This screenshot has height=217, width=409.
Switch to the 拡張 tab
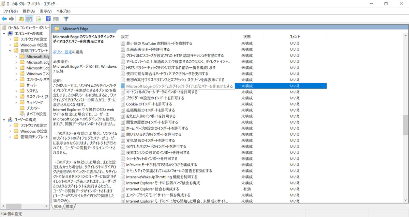click(x=58, y=206)
